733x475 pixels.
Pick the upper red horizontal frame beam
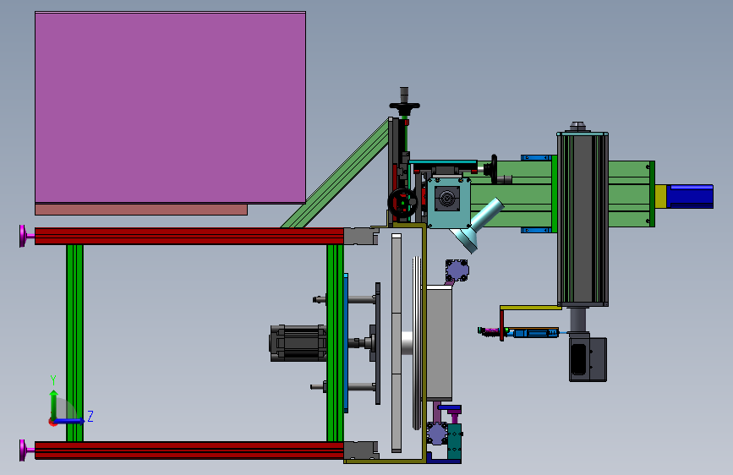coord(189,236)
